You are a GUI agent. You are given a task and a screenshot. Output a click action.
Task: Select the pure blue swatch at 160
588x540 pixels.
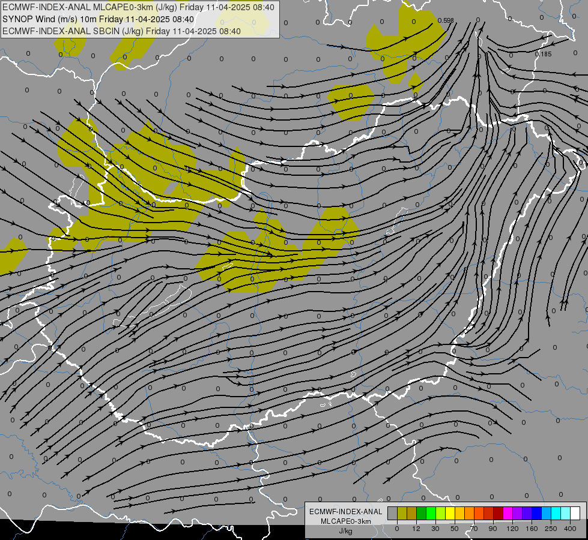[x=536, y=513]
